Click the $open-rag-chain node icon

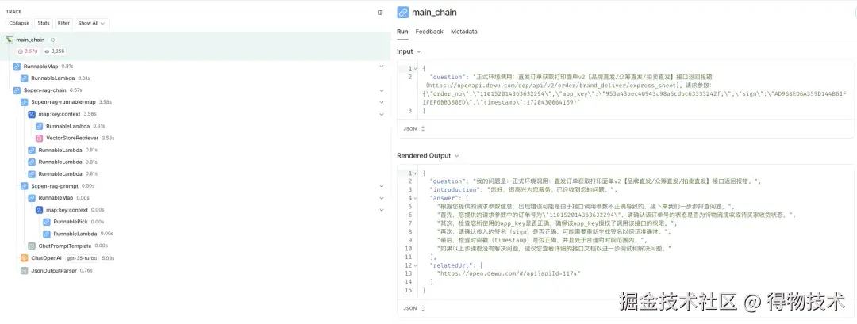pos(17,90)
